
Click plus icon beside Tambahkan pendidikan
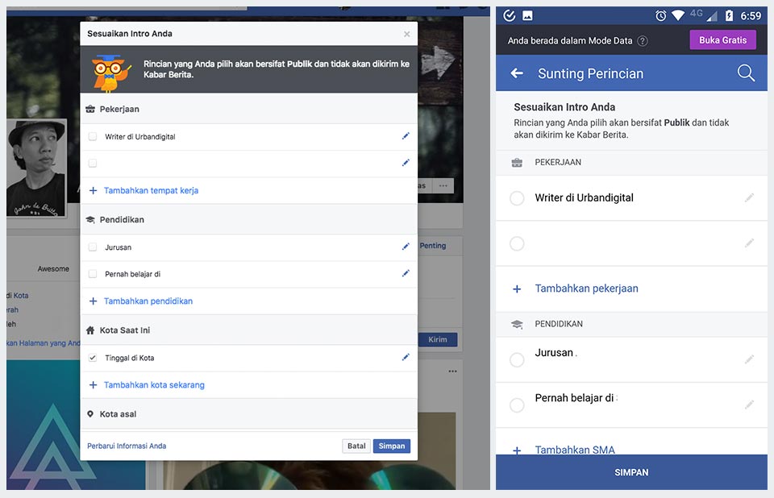pyautogui.click(x=93, y=301)
